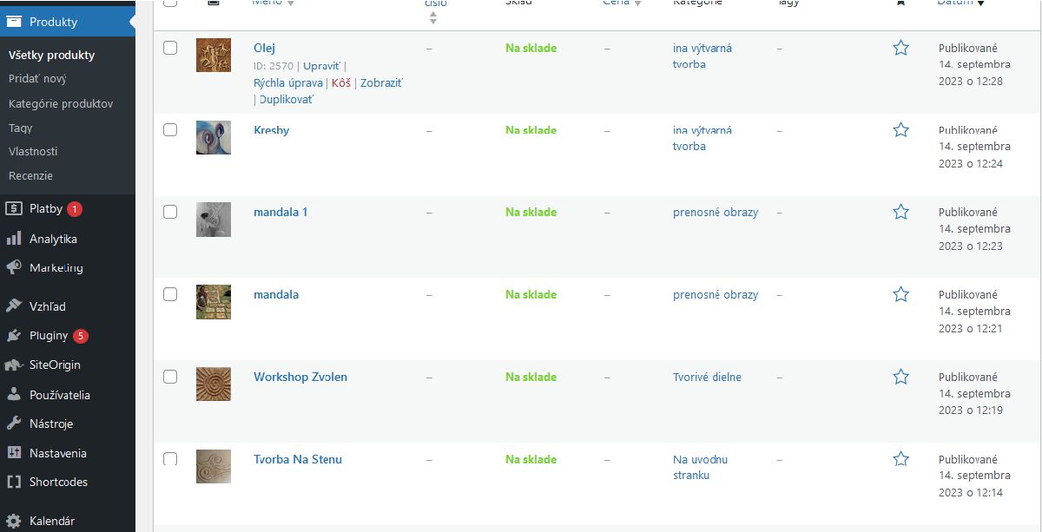1042x532 pixels.
Task: Check the Tvorba Na Stenu checkbox
Action: coord(170,458)
